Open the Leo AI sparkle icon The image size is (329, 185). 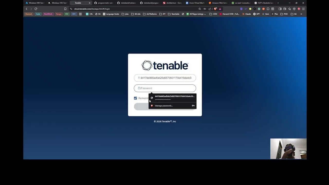click(289, 9)
